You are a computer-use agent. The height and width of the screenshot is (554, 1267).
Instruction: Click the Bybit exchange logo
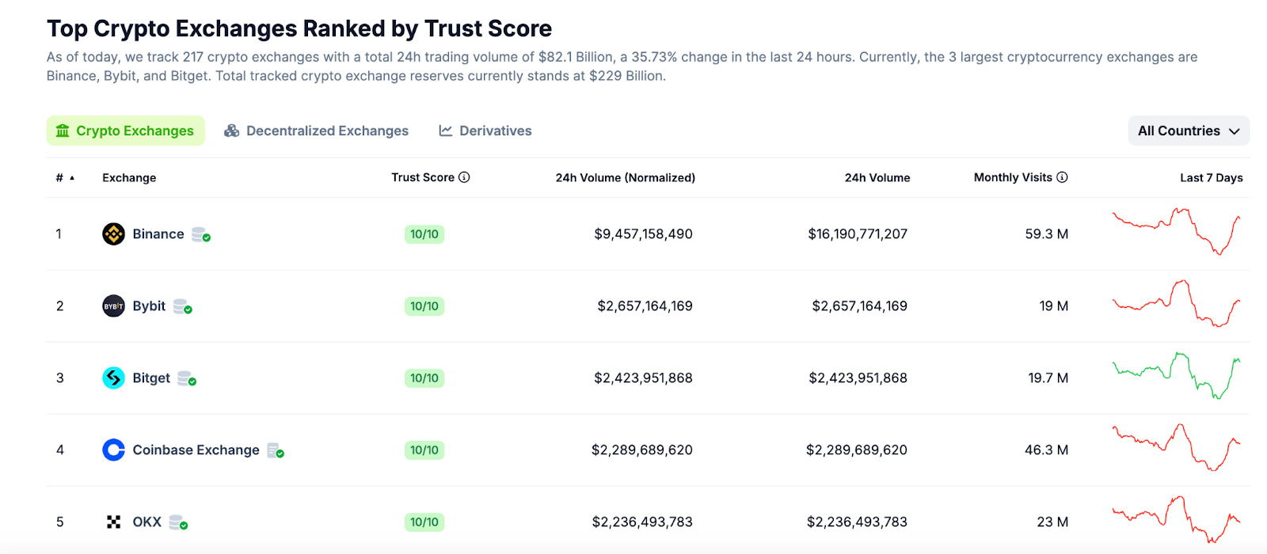[x=115, y=305]
